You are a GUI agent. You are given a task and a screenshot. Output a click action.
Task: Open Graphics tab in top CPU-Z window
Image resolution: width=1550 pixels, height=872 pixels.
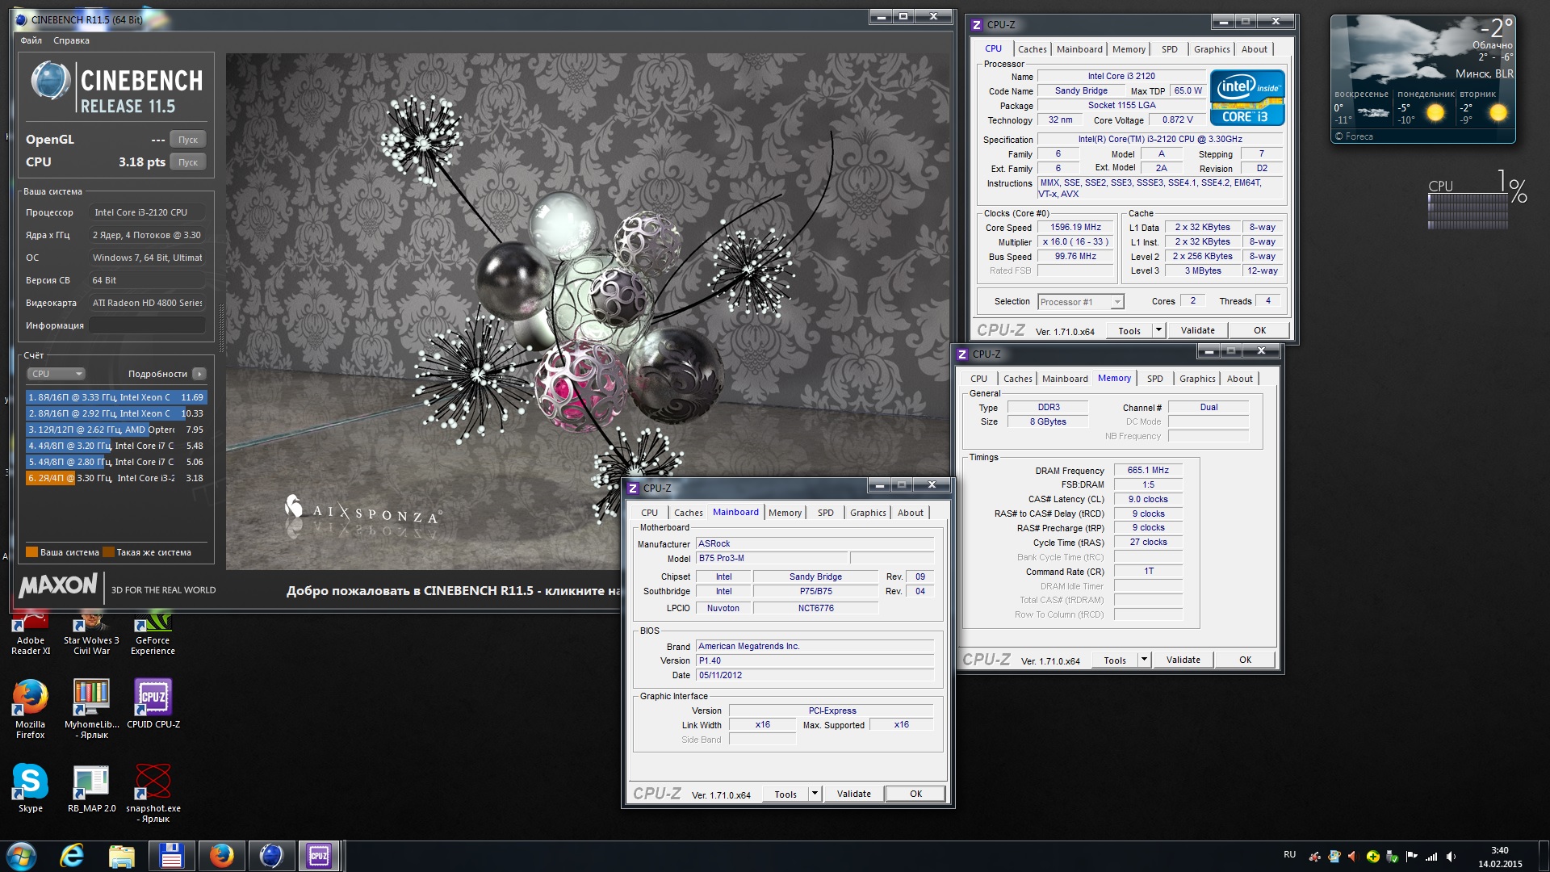1212,49
